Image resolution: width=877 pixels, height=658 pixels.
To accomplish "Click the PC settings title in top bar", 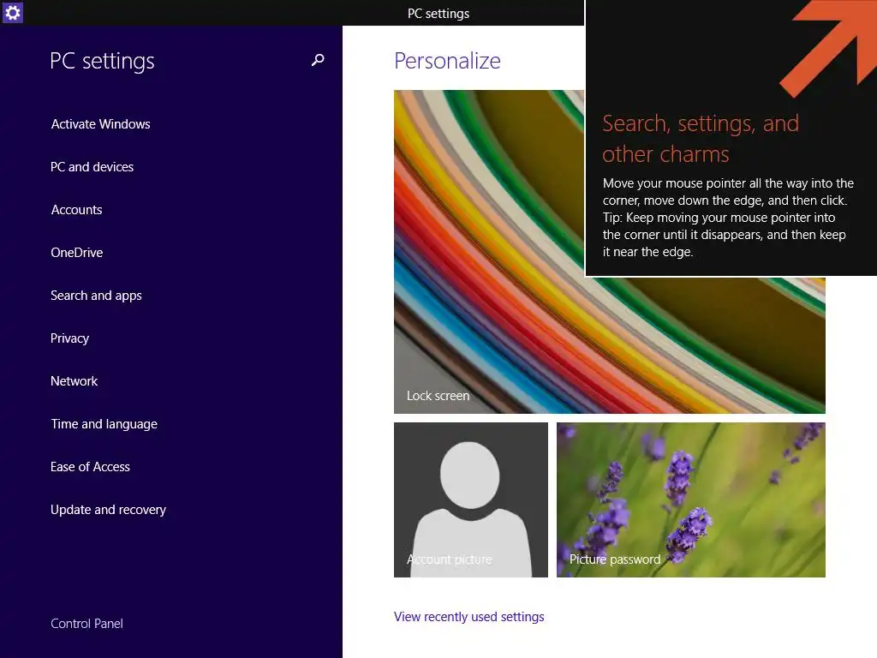I will [438, 14].
